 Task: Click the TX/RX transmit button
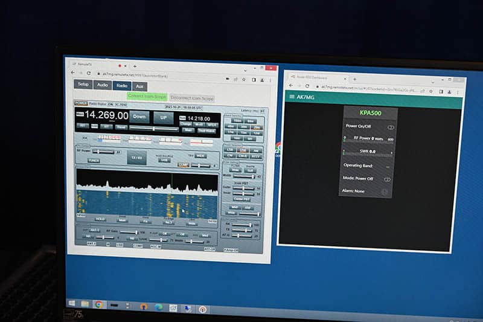(137, 158)
